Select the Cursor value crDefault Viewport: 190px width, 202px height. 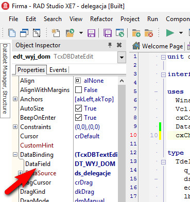pos(87,136)
